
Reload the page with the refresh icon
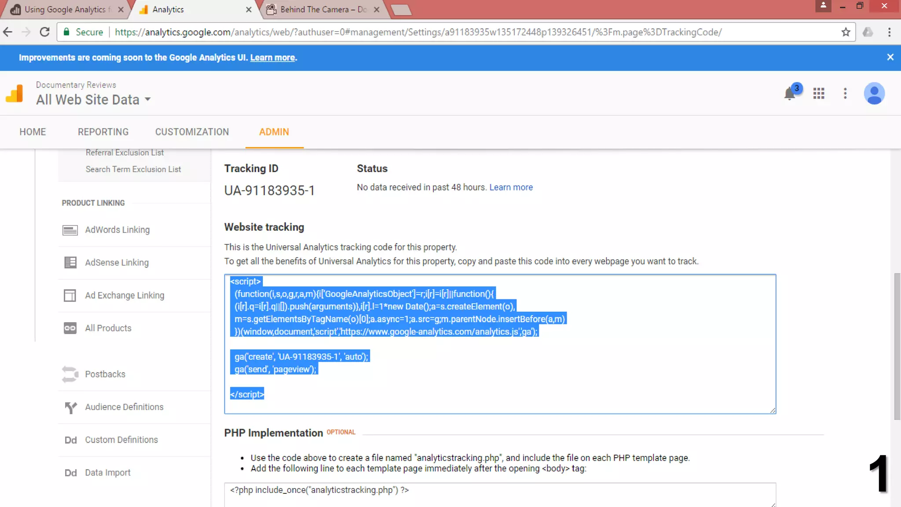point(44,32)
